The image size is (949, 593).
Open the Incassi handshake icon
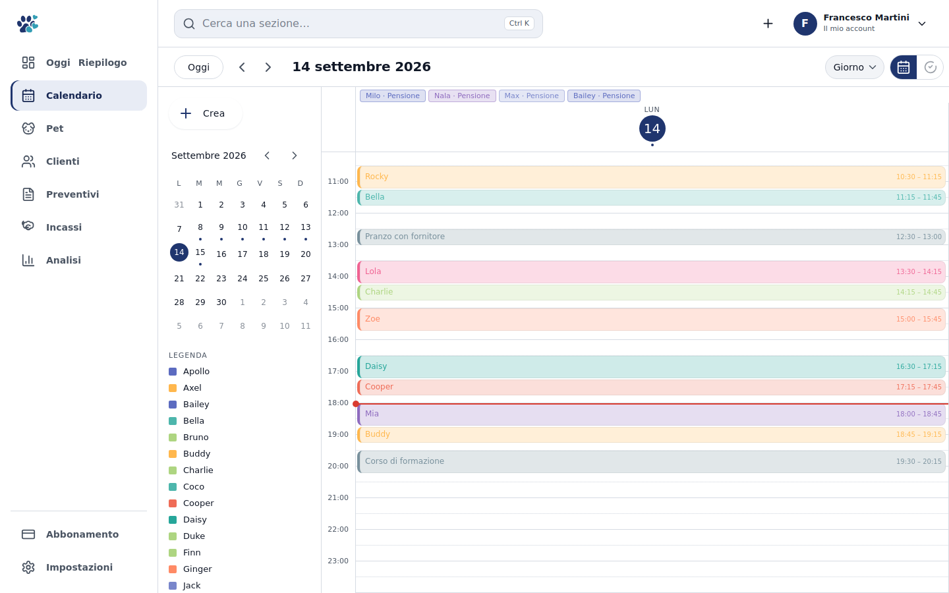click(x=28, y=227)
